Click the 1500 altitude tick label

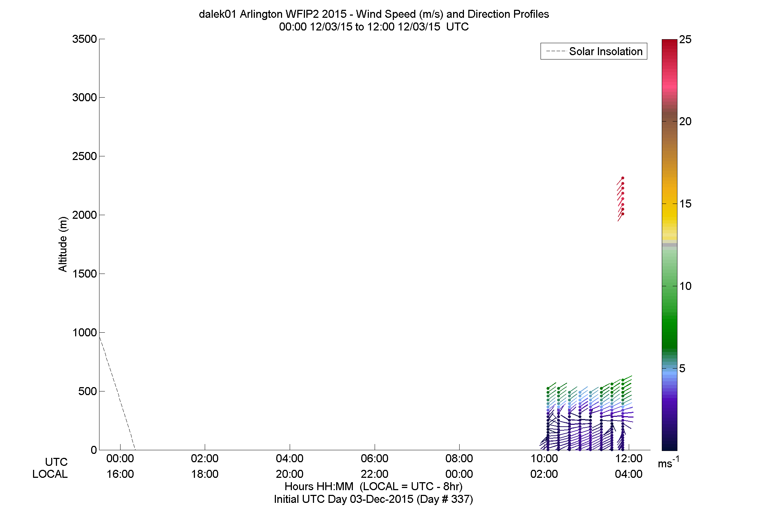pos(84,274)
